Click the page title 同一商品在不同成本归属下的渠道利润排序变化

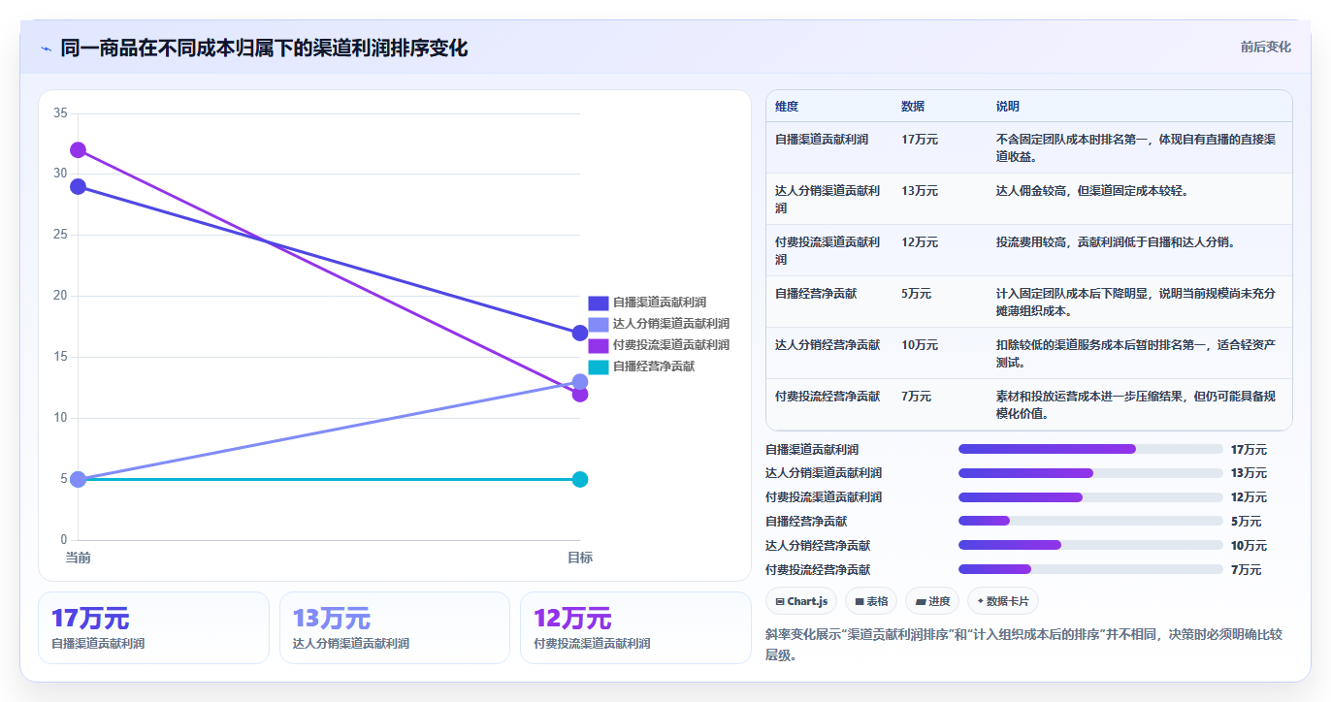pyautogui.click(x=264, y=48)
